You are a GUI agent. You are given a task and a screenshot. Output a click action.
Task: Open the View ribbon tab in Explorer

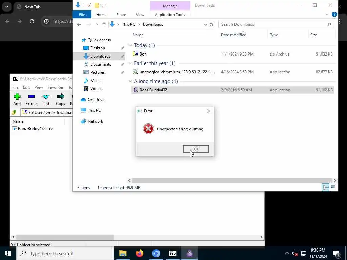pos(140,15)
